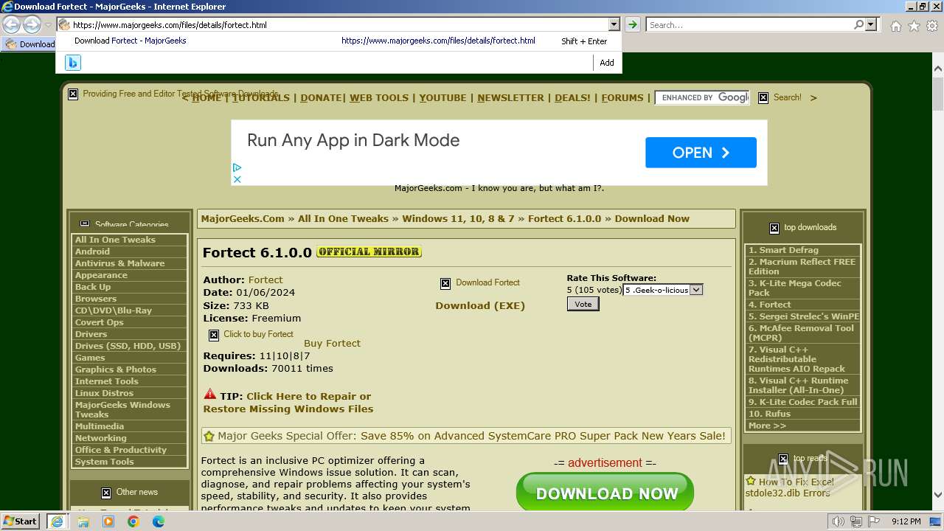
Task: Open the recent pages dropdown beside Forward
Action: click(49, 25)
